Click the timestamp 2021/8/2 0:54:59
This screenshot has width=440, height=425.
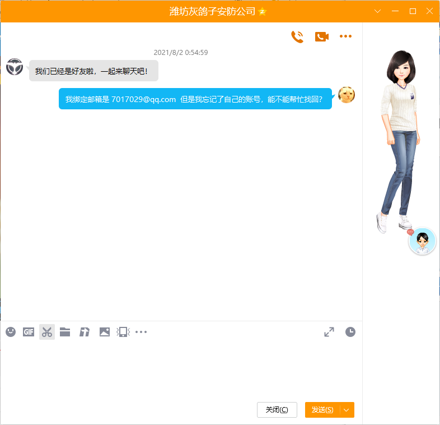pos(181,53)
